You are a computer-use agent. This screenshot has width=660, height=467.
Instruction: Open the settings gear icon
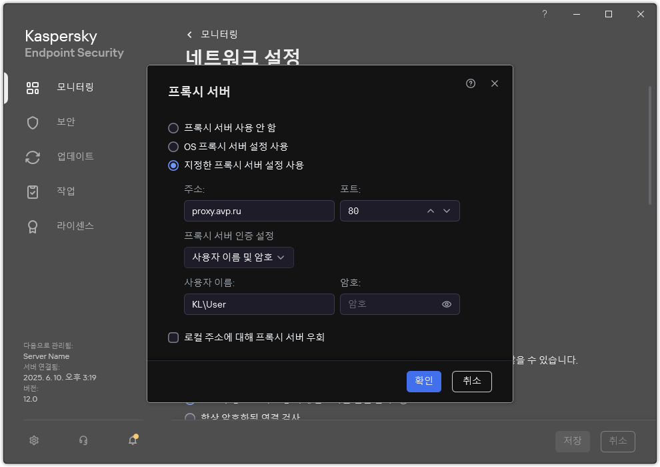tap(33, 440)
